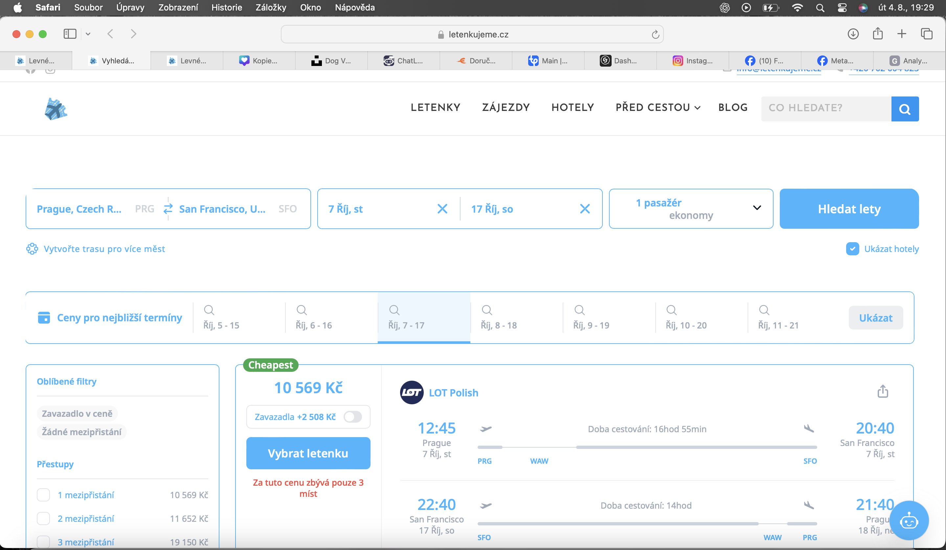
Task: Toggle the Safari sidebar button
Action: 70,34
